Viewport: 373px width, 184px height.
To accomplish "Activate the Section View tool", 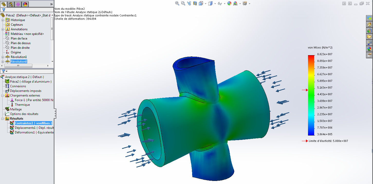I will [x=195, y=3].
